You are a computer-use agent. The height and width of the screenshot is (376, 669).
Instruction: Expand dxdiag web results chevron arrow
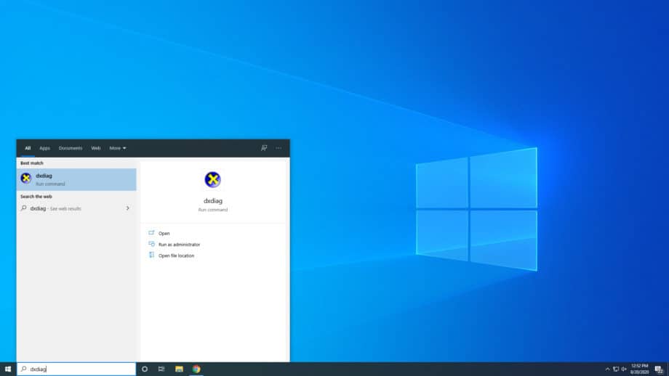[127, 208]
